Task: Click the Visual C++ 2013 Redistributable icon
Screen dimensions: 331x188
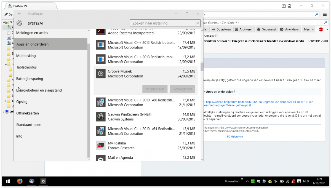Action: pyautogui.click(x=101, y=59)
